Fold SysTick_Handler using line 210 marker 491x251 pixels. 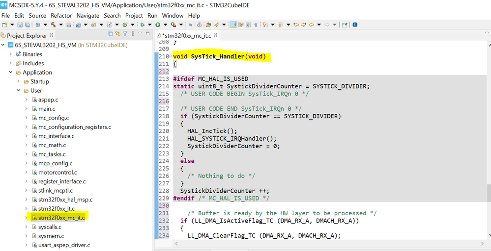click(171, 56)
